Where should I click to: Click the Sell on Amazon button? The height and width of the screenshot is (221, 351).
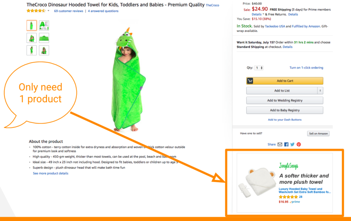coord(318,133)
